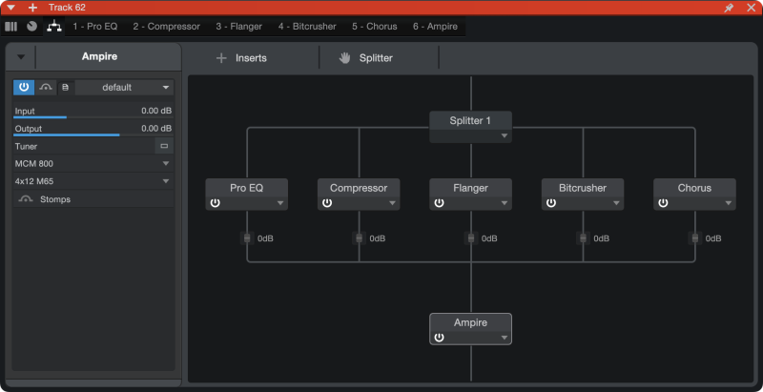Screen dimensions: 763x392
Task: Open the macro controls knob view
Action: point(32,27)
